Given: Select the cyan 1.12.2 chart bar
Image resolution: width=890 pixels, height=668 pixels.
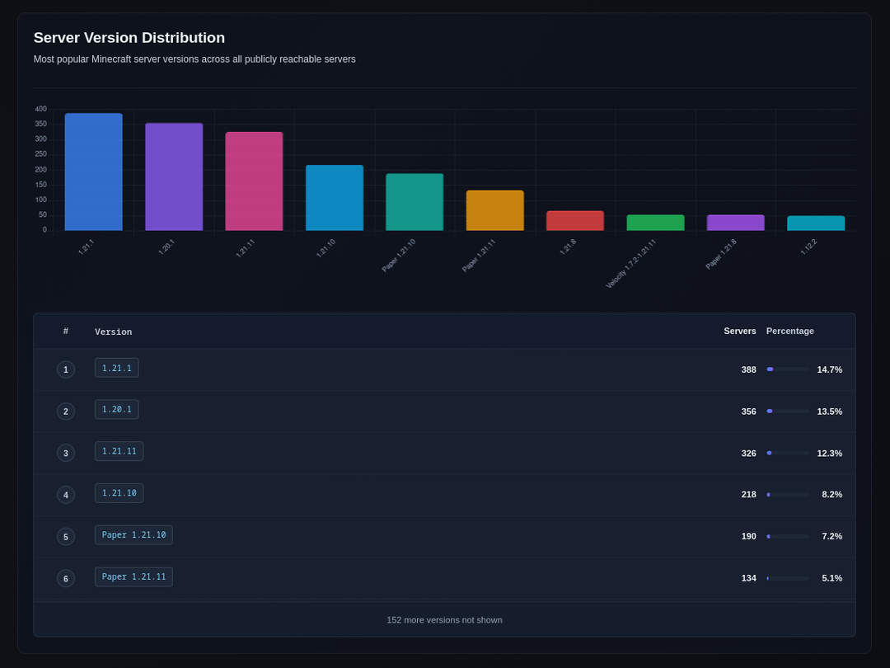Looking at the screenshot, I should pos(816,223).
